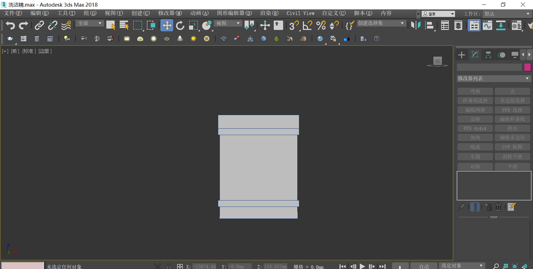Click the 自动 auto key button

point(424,266)
